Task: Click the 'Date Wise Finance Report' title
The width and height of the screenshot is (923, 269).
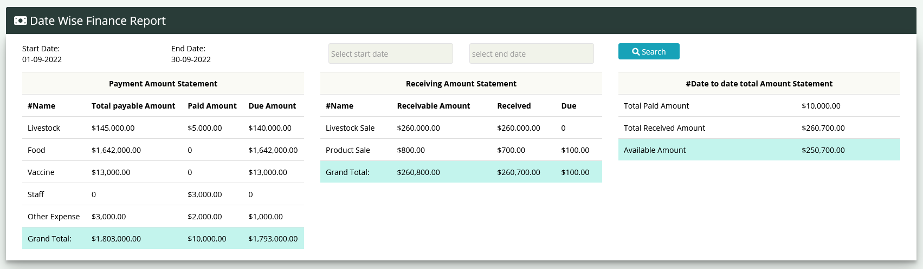Action: 98,21
